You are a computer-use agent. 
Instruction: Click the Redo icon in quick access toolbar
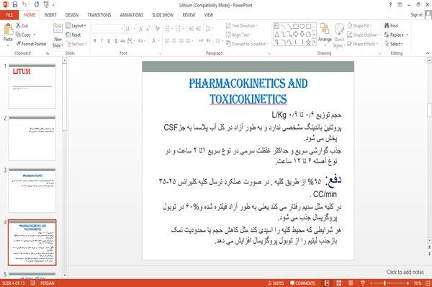click(37, 5)
